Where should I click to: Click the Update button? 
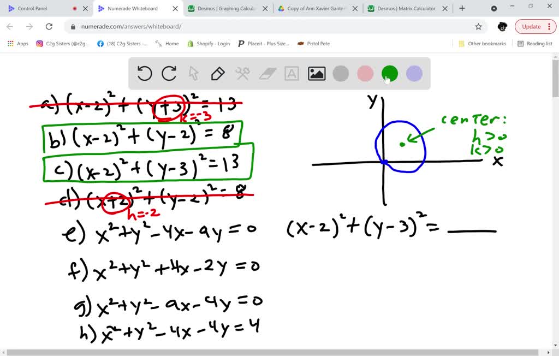[531, 26]
